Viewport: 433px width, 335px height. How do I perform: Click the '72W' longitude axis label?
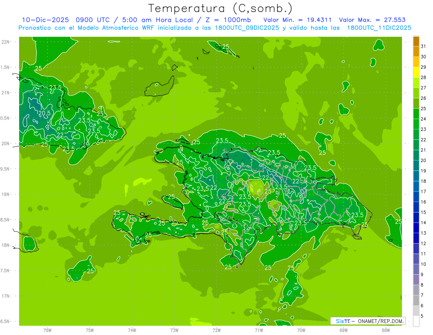tap(216, 330)
